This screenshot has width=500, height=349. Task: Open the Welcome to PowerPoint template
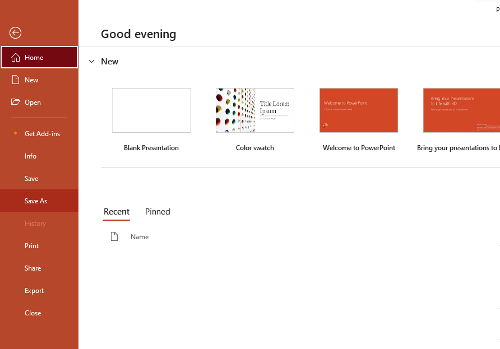[359, 110]
